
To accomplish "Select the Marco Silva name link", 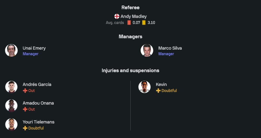I will (x=170, y=48).
